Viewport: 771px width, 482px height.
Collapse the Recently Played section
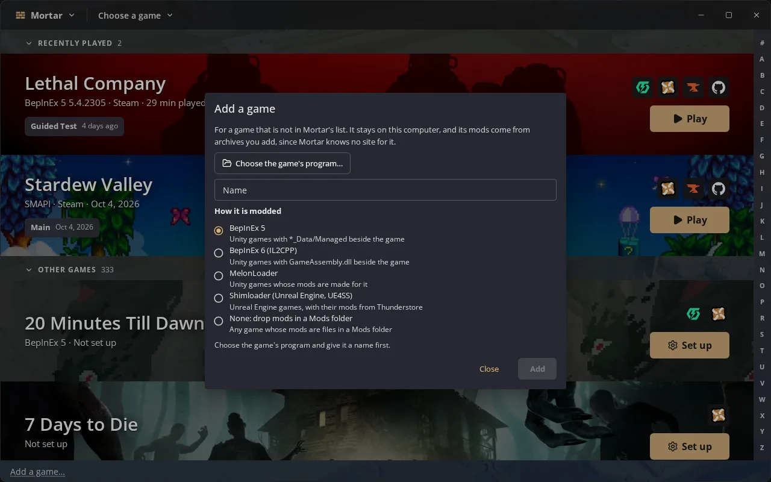coord(29,43)
